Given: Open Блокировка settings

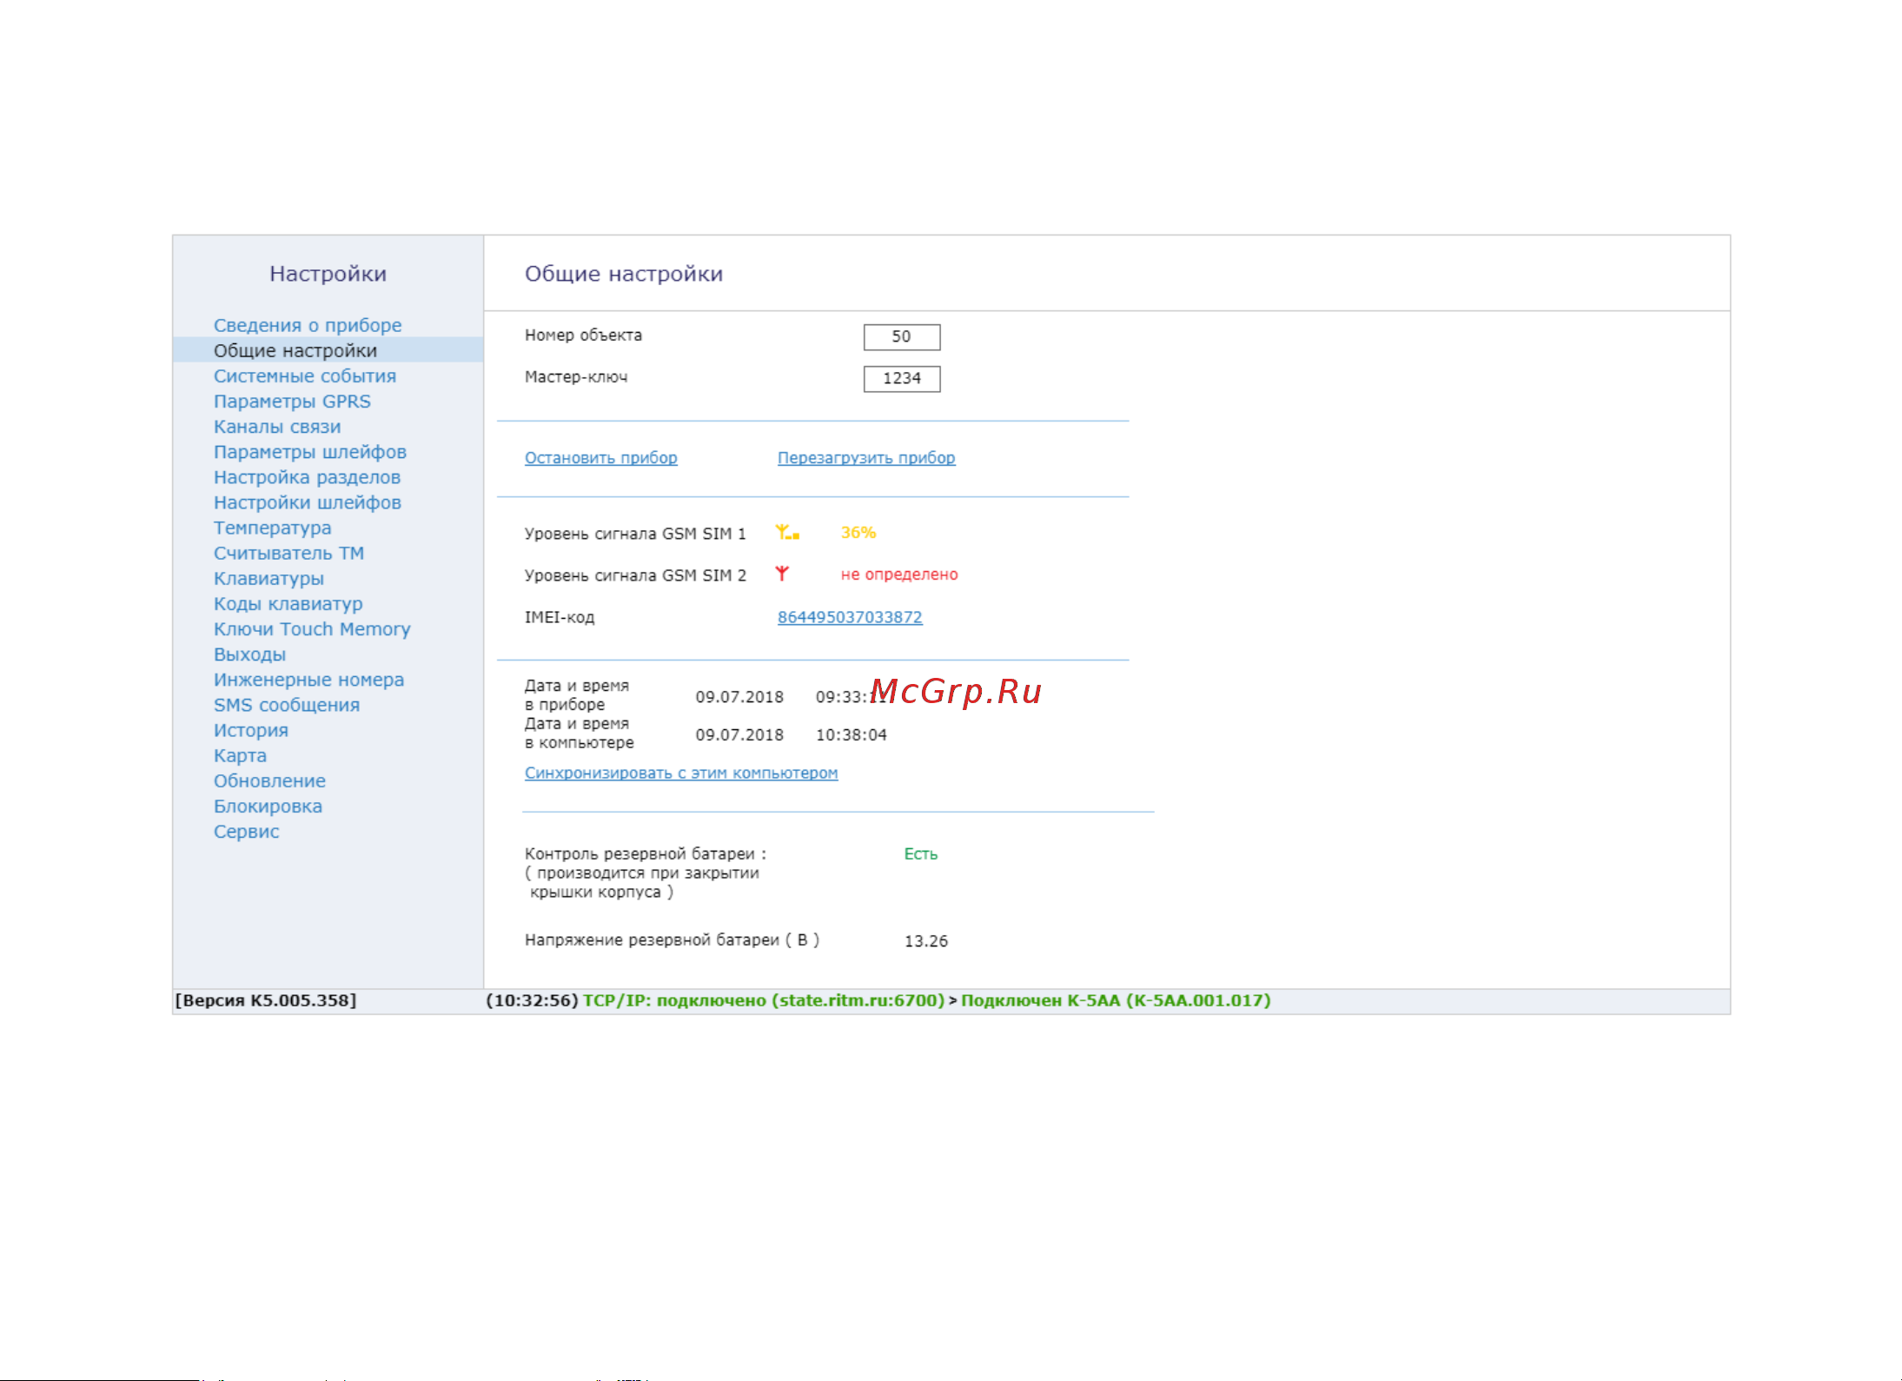Looking at the screenshot, I should [x=268, y=806].
